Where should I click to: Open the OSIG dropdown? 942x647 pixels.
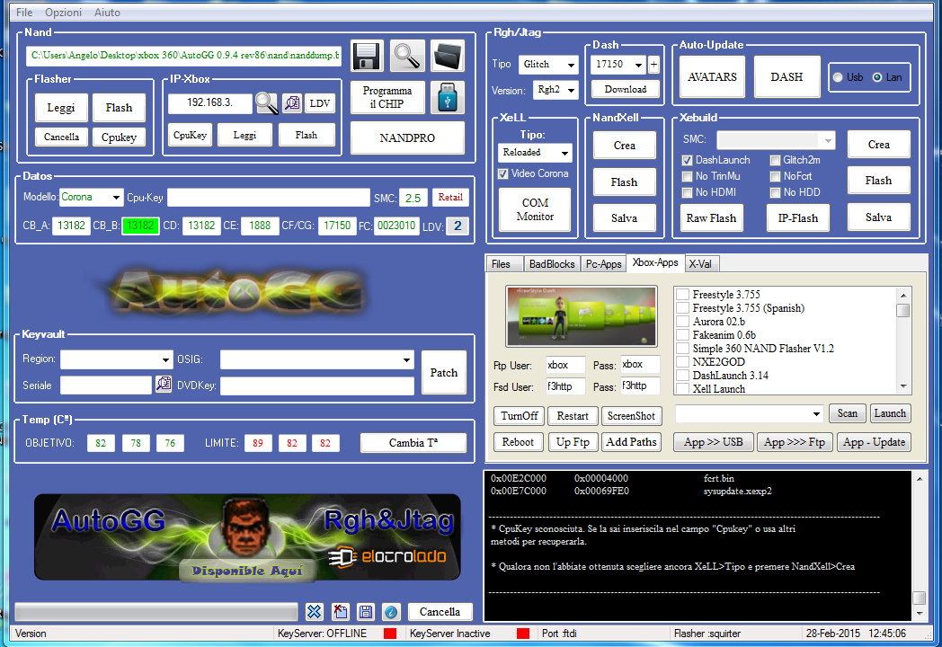(x=406, y=359)
